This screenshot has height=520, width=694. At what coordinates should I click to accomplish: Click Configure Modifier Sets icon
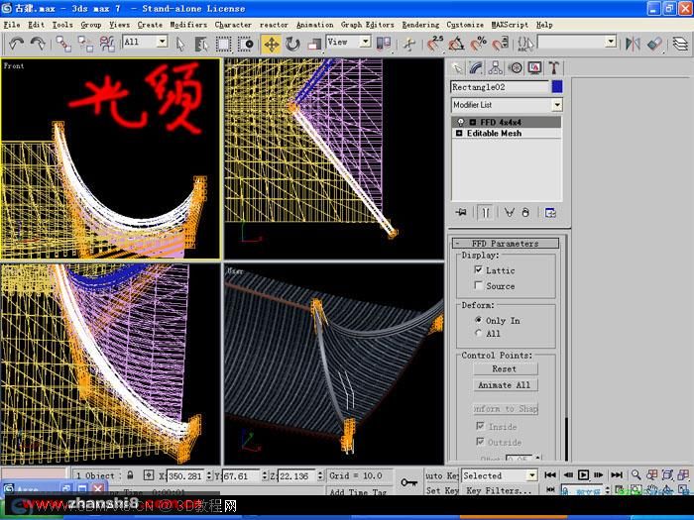[x=550, y=213]
